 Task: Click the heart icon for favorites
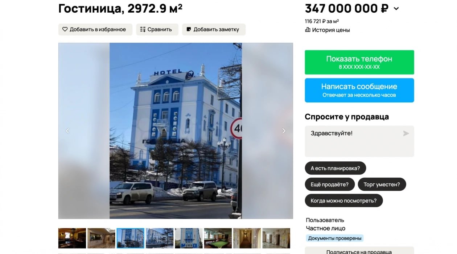tap(65, 29)
